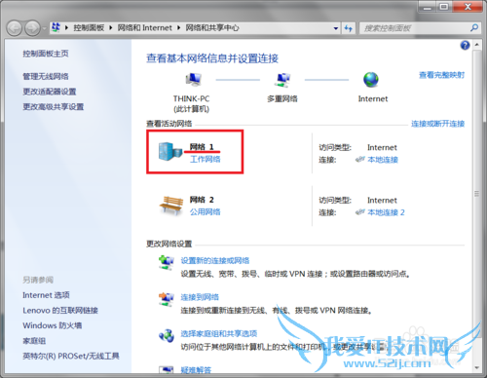Open the 本地连接 2 link
The width and height of the screenshot is (487, 378).
pos(386,212)
